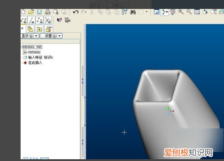Select the 在此插入 insert marker
The width and height of the screenshot is (224, 161).
pyautogui.click(x=33, y=63)
